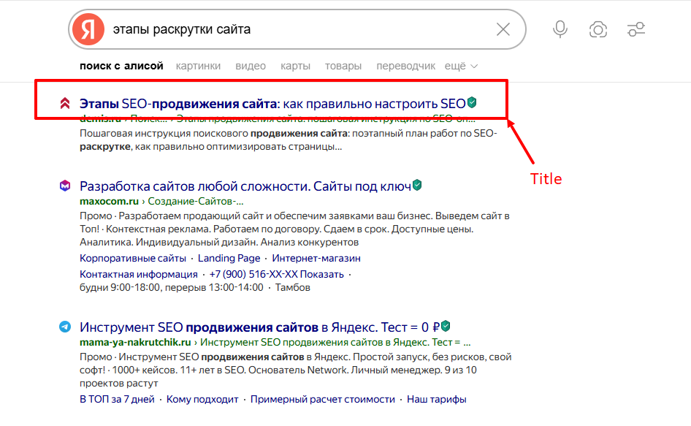Click the blue Telegram-style favicon
Viewport: 691px width, 426px height.
click(x=65, y=327)
